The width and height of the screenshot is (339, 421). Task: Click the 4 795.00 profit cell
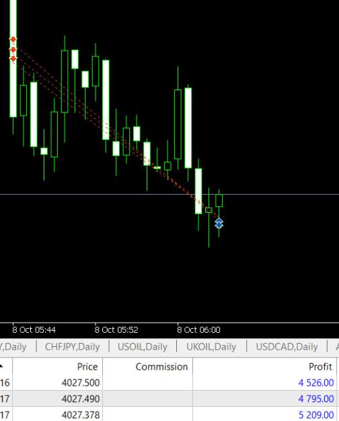[316, 399]
